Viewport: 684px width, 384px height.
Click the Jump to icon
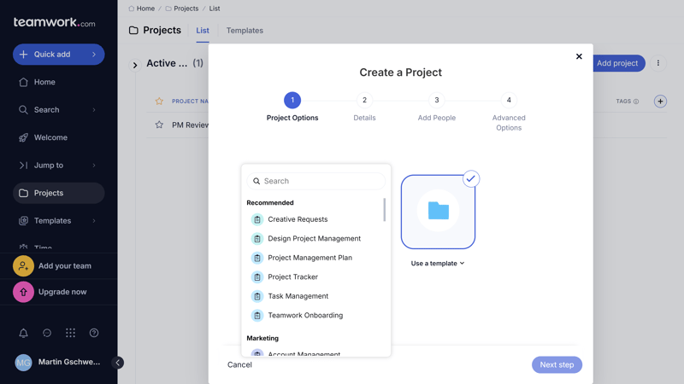24,166
